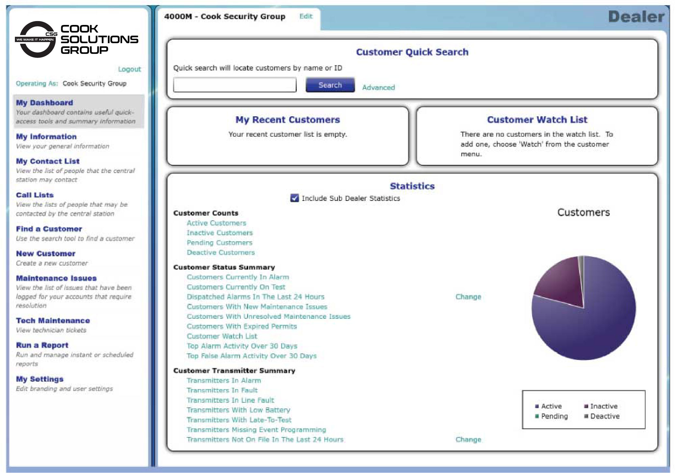Image resolution: width=675 pixels, height=473 pixels.
Task: Open Call Lists in sidebar
Action: [x=35, y=195]
